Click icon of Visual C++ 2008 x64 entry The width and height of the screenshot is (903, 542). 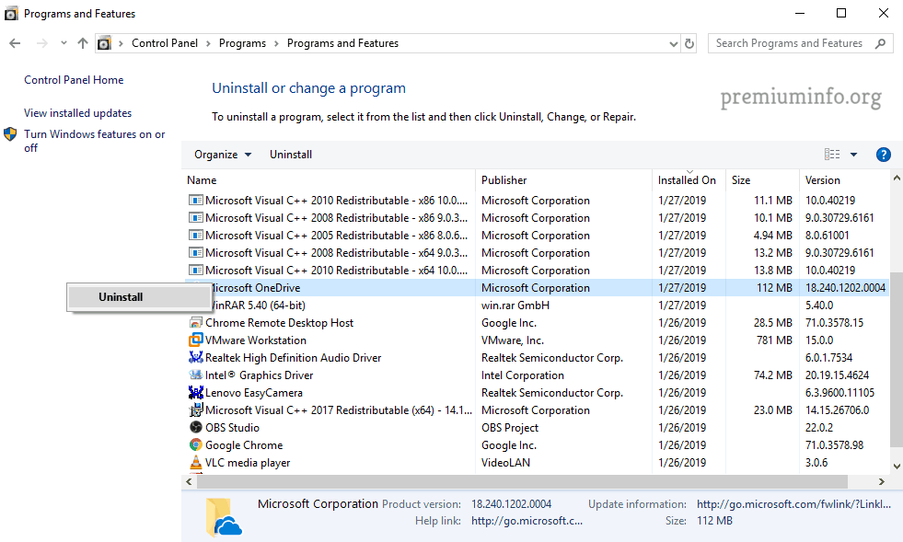[196, 253]
